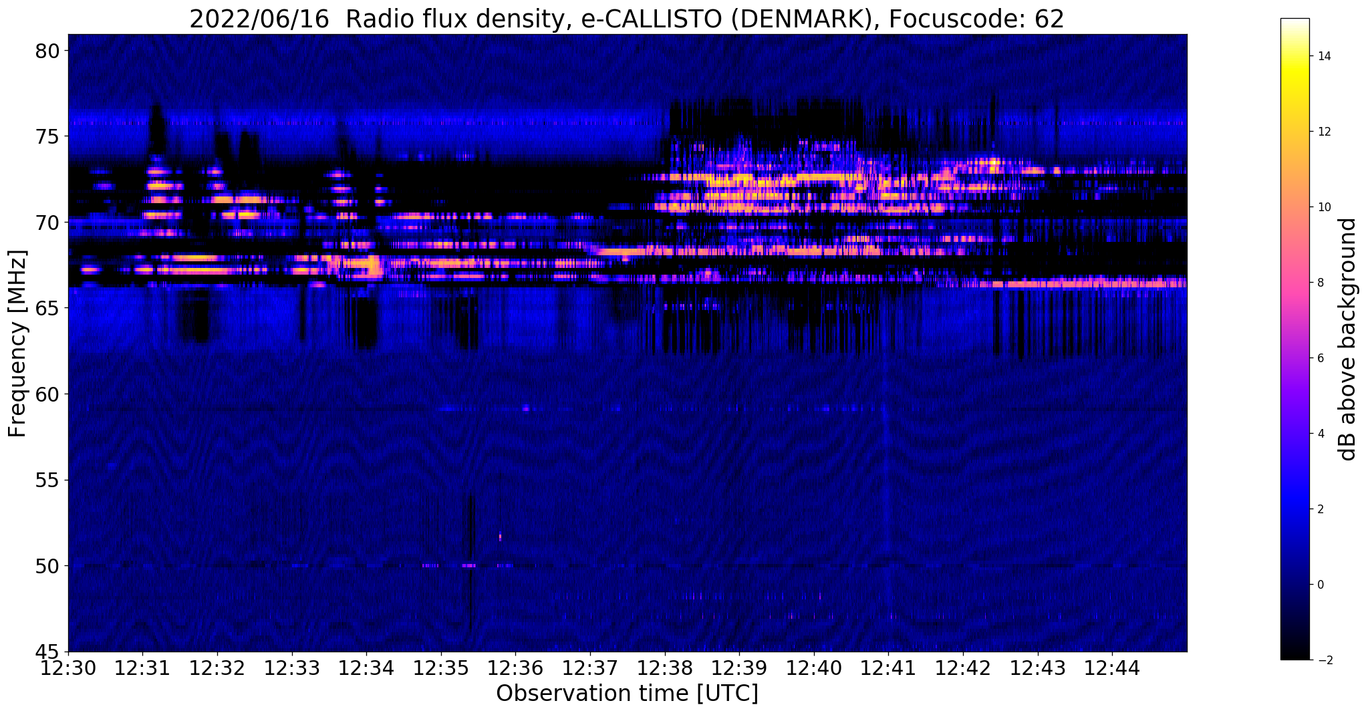Click the 'dB above background' colorbar label
Screen dimensions: 1368x713
click(x=1348, y=339)
